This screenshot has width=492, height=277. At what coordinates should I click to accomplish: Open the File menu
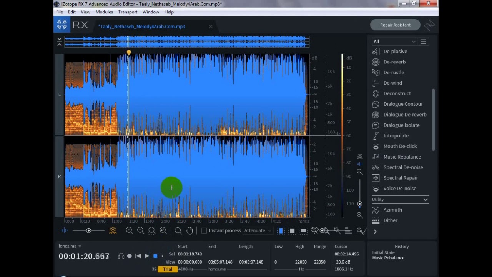click(x=60, y=12)
